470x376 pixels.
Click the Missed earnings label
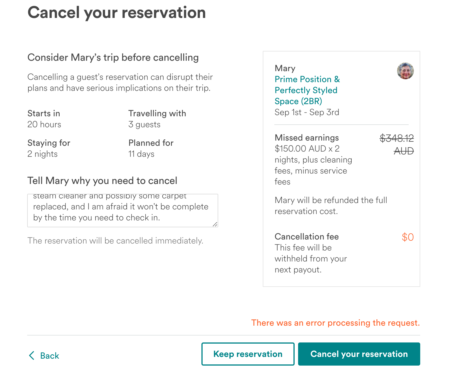coord(306,138)
